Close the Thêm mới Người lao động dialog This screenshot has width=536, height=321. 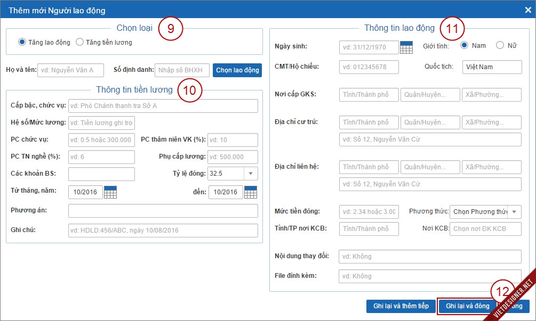[527, 10]
